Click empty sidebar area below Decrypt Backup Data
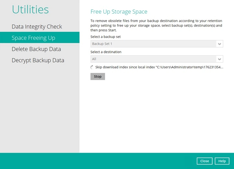This screenshot has height=169, width=234. 39,107
